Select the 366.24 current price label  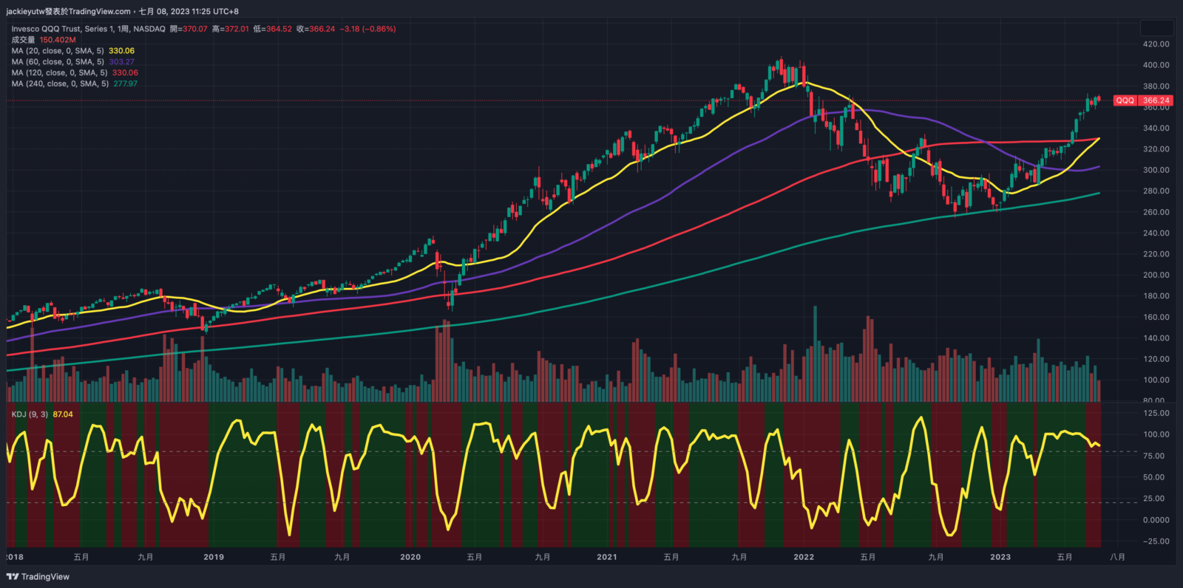1156,100
